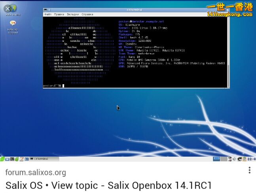This screenshot has width=256, height=193.
Task: Click the WM: OpenBox line
Action: 127,44
